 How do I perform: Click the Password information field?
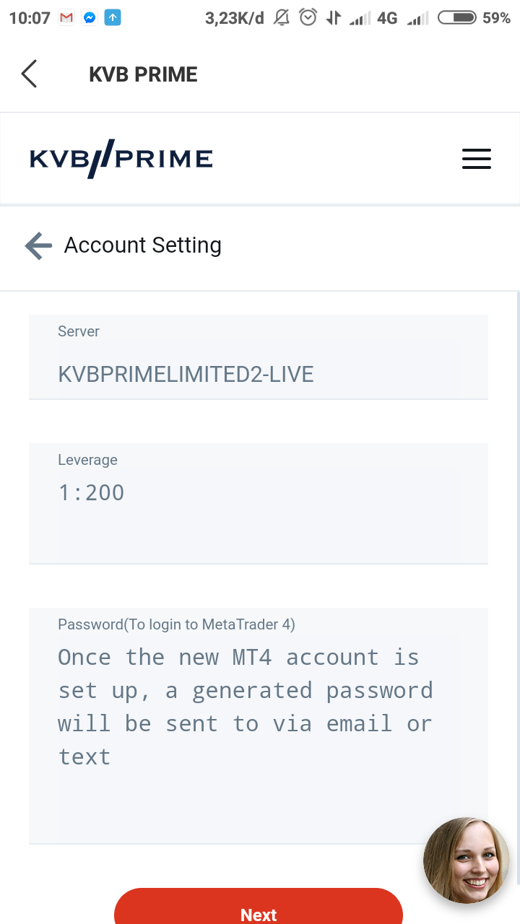[259, 725]
